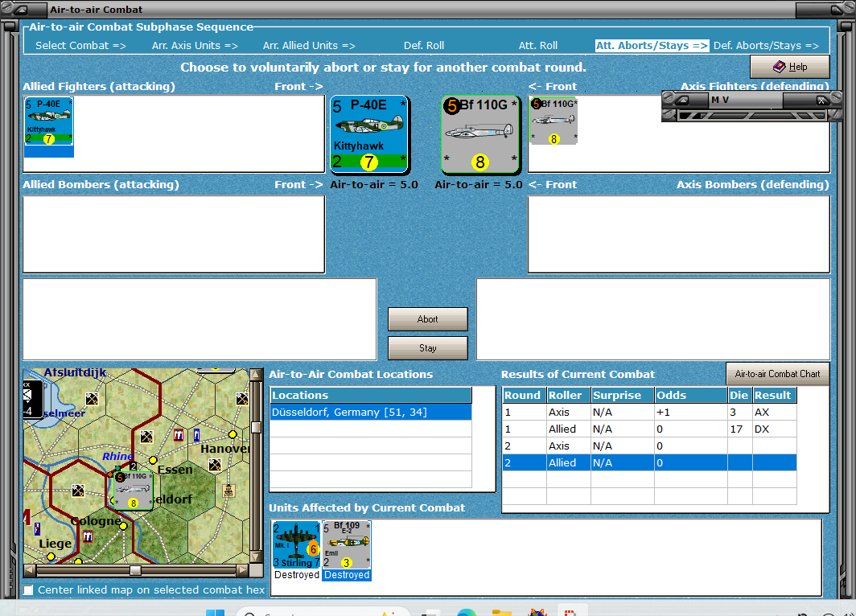Click the 'Odds' column header in results
This screenshot has width=856, height=616.
(x=690, y=395)
